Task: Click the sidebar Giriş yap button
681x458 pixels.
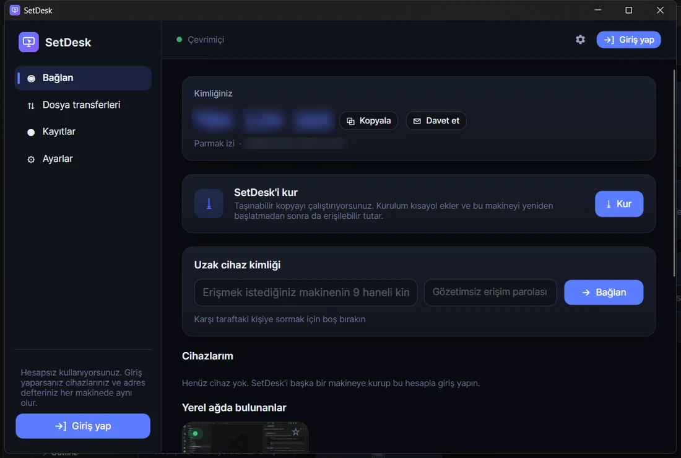Action: coord(83,426)
